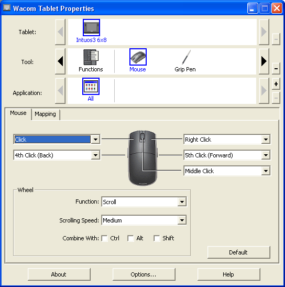Switch to the Mouse tab

[x=18, y=113]
